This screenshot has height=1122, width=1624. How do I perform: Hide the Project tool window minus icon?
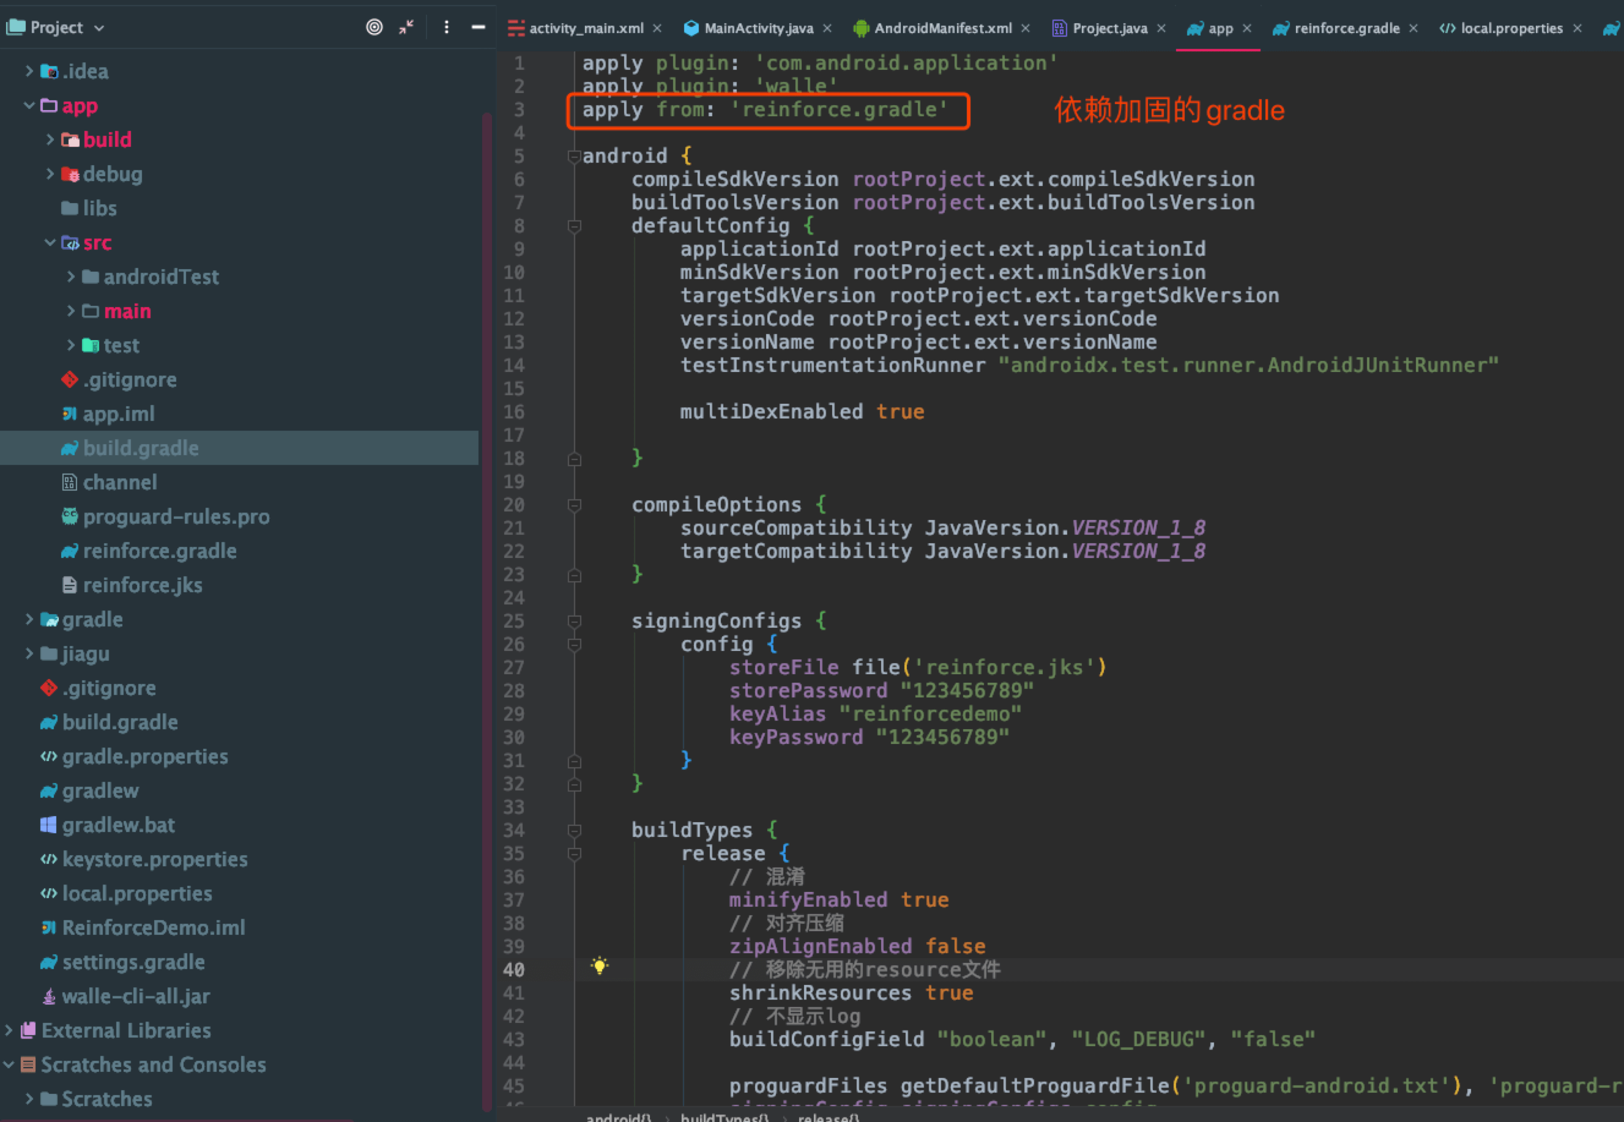[x=478, y=28]
